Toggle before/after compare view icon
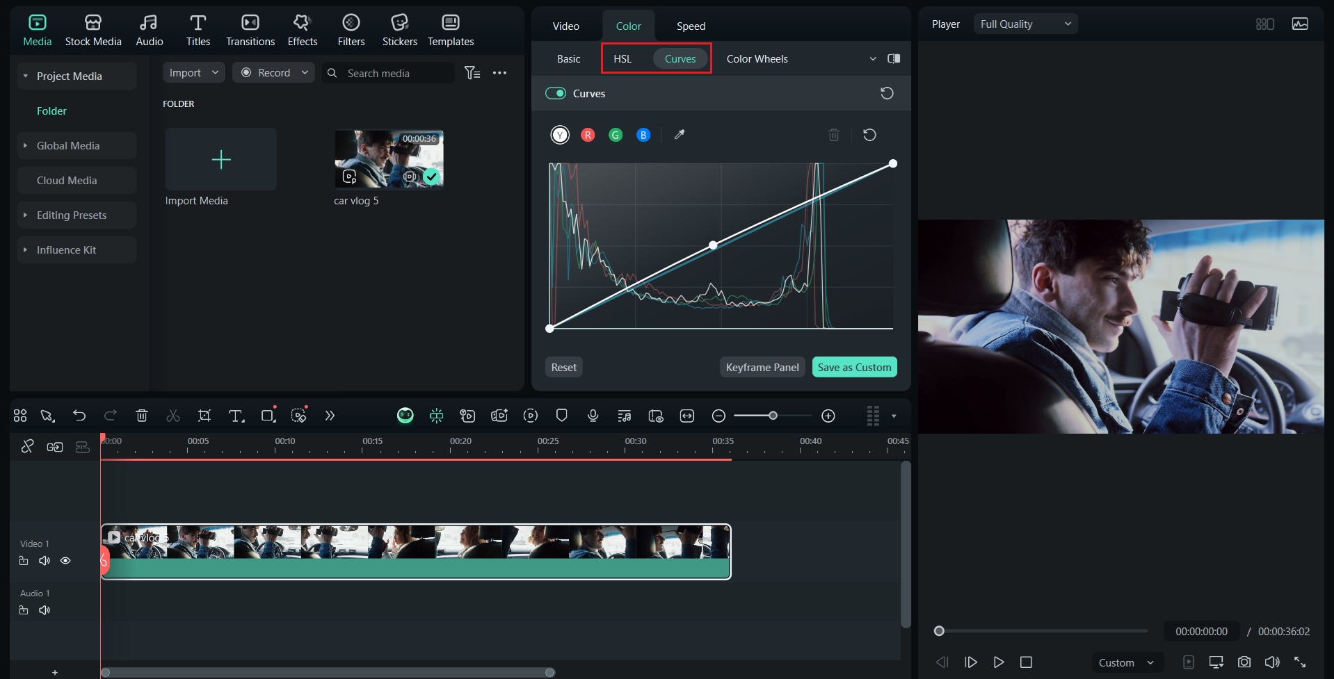 click(894, 58)
